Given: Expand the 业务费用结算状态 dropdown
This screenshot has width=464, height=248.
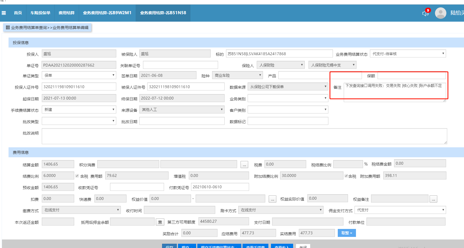Looking at the screenshot, I should (408, 54).
